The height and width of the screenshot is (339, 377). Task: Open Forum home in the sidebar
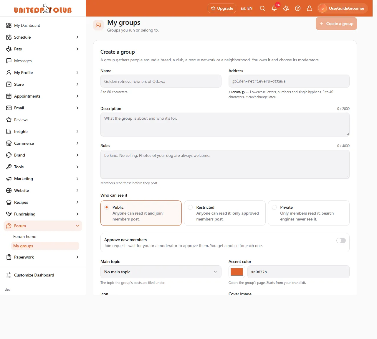[45, 236]
